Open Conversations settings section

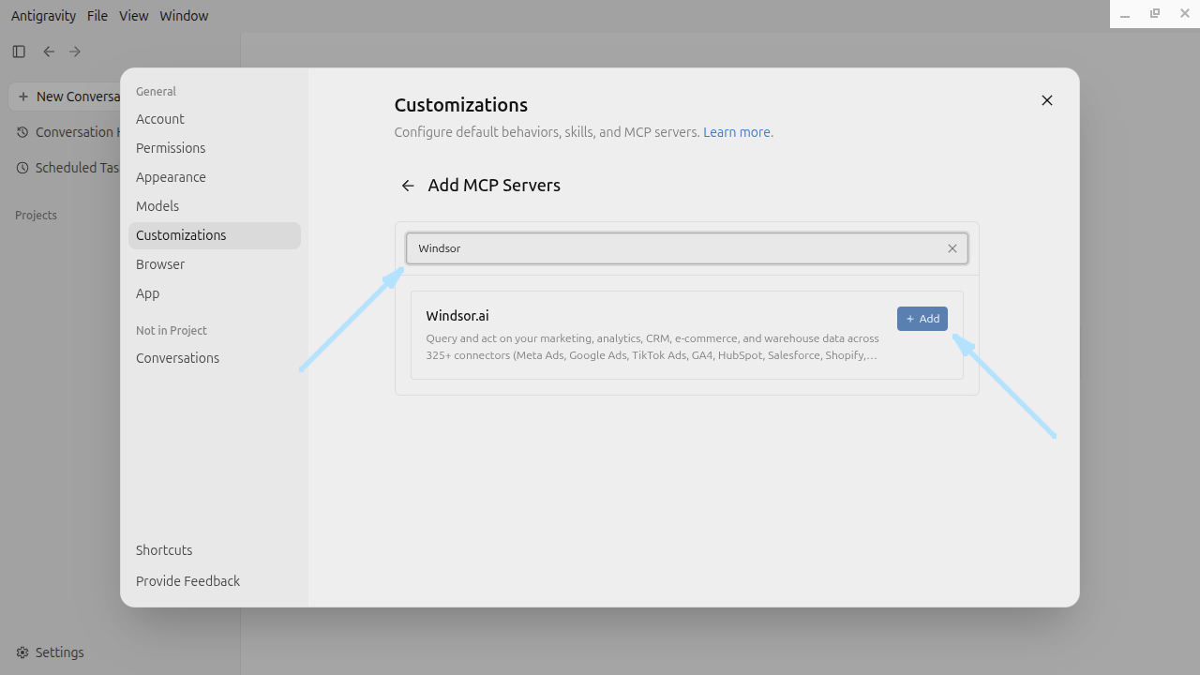point(215,358)
